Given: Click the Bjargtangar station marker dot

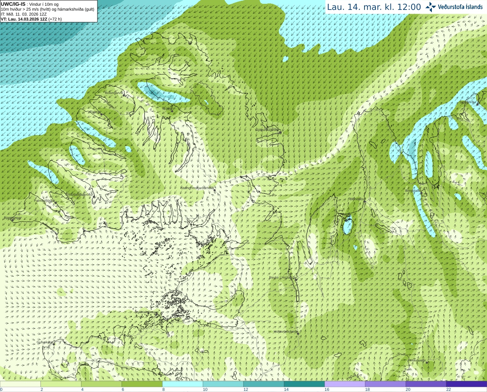Looking at the screenshot, I should point(13,220).
